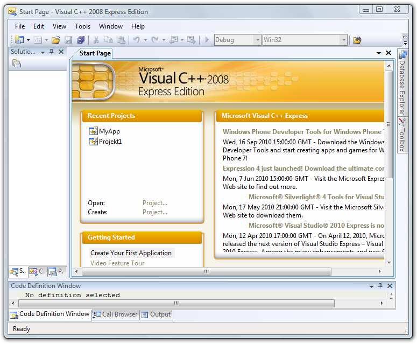
Task: Click Create Your First Application link
Action: (x=131, y=253)
